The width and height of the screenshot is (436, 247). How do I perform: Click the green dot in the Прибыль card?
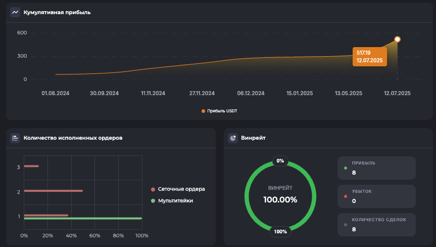click(346, 168)
